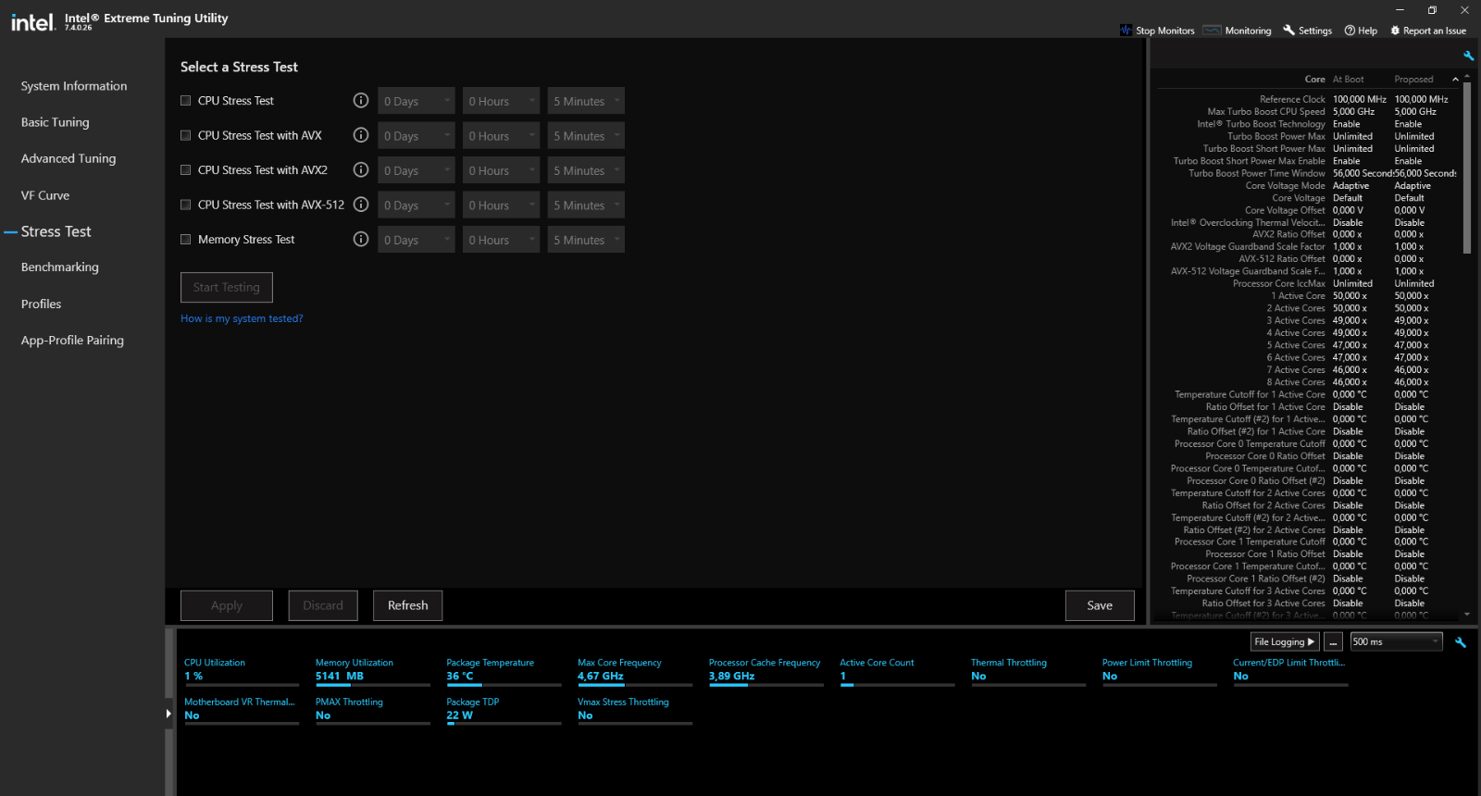Click 'Core Voltage Offset' row
The width and height of the screenshot is (1481, 796).
1308,210
